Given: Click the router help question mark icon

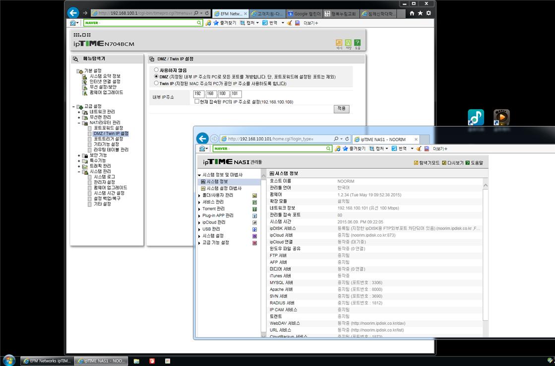Looking at the screenshot, I should click(358, 43).
